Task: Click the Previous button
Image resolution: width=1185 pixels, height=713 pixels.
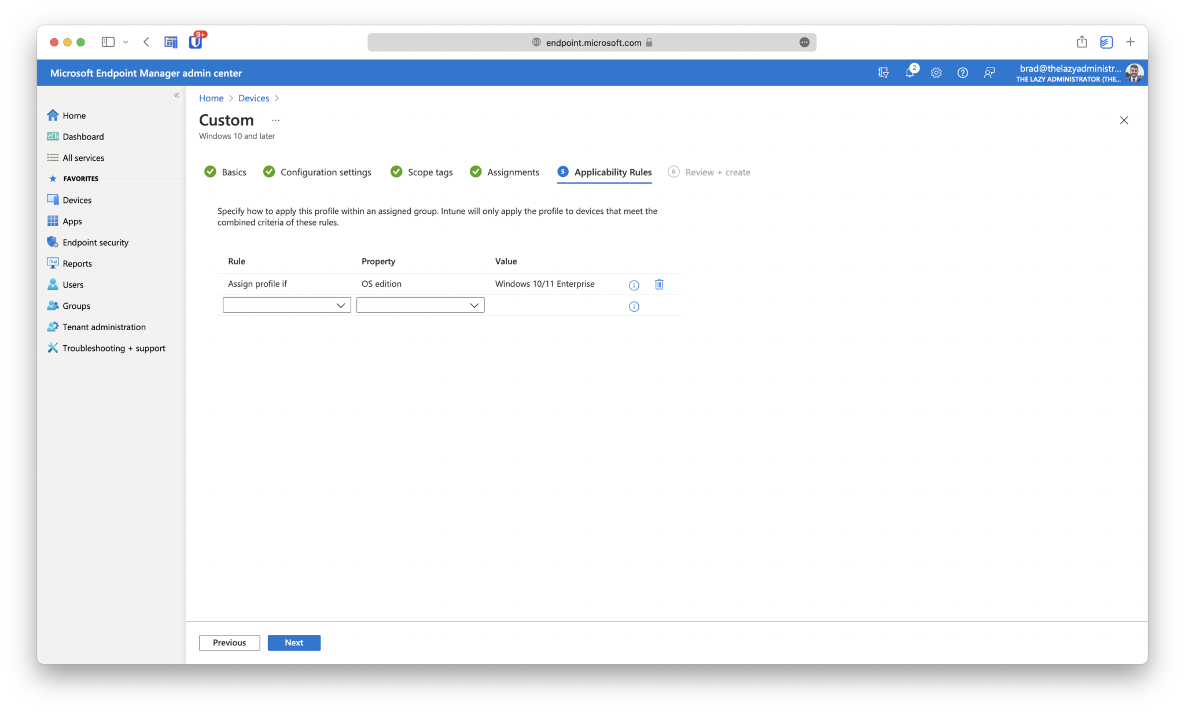Action: tap(229, 642)
